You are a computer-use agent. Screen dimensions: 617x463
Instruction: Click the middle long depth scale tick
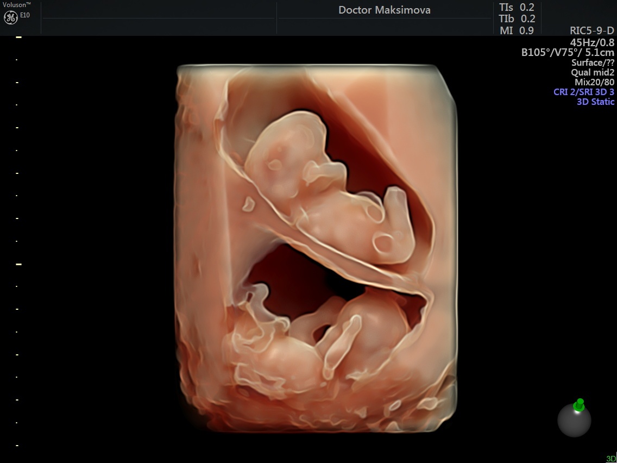(18, 264)
